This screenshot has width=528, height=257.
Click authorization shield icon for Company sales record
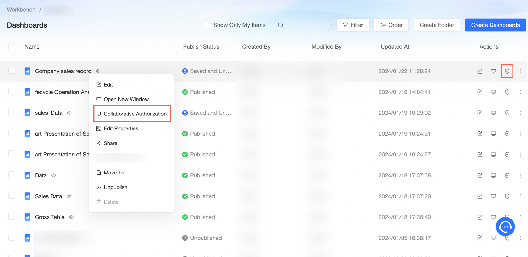pyautogui.click(x=507, y=71)
